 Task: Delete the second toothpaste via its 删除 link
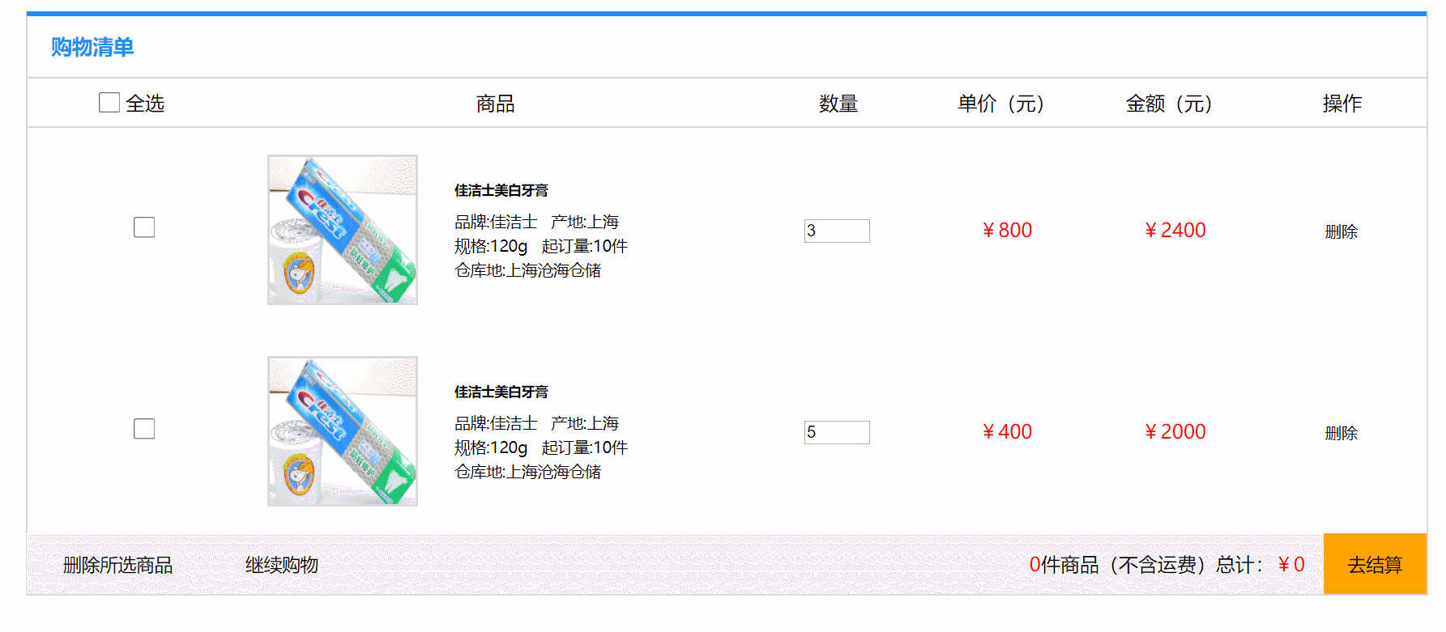pos(1341,433)
